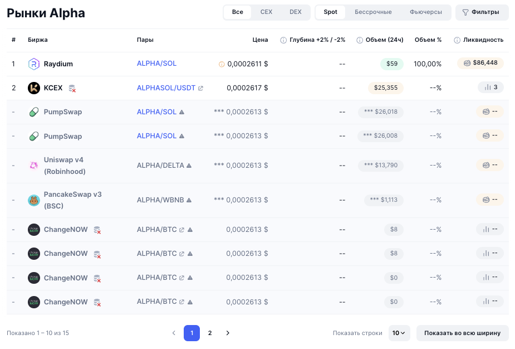This screenshot has height=349, width=515.
Task: Click the Рынки Alpha heading
Action: 46,13
